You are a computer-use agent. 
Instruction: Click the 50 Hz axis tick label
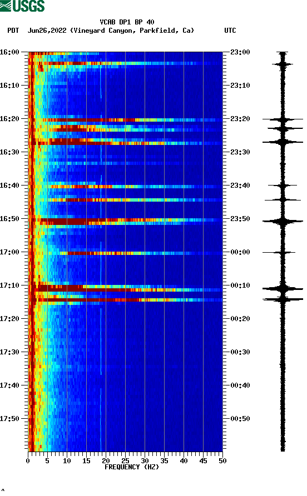222,461
